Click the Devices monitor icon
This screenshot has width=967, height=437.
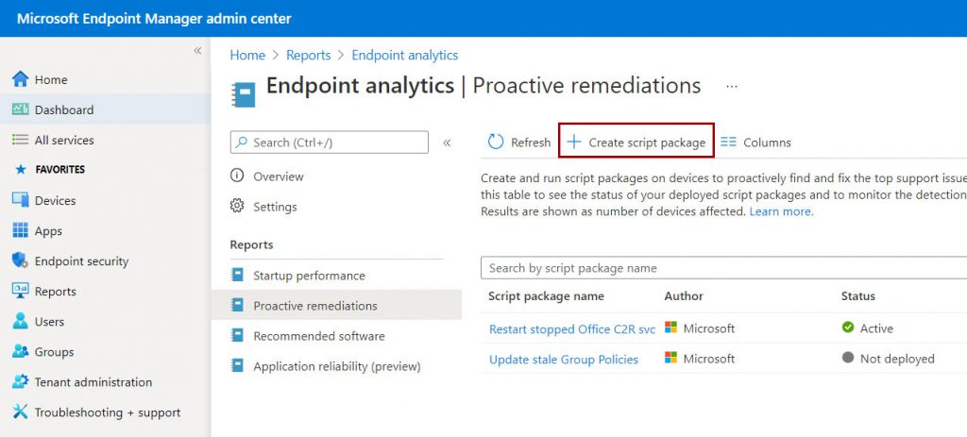click(x=21, y=200)
